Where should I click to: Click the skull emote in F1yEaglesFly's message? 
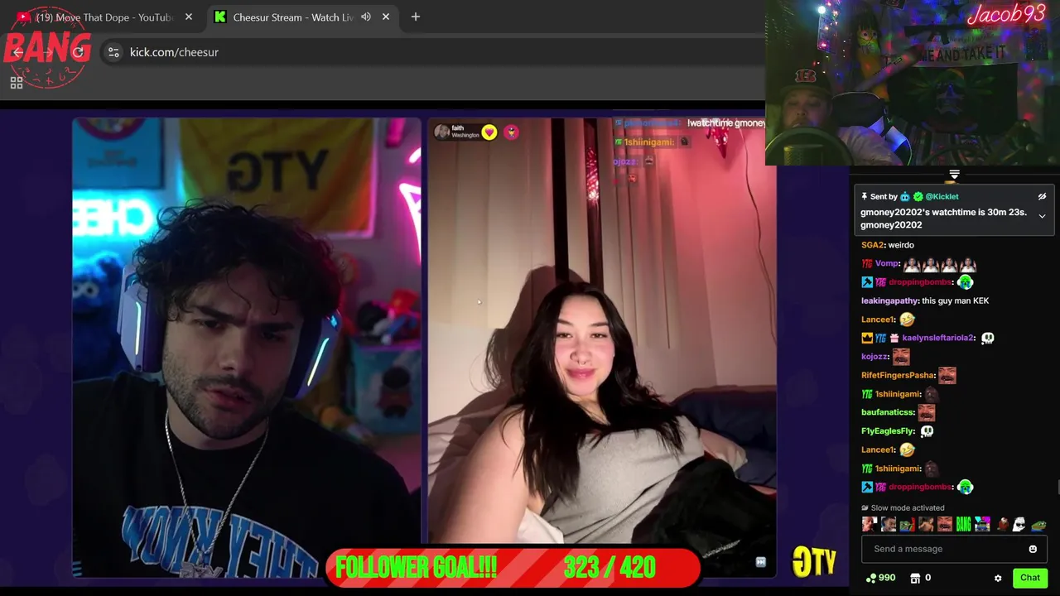tap(927, 431)
